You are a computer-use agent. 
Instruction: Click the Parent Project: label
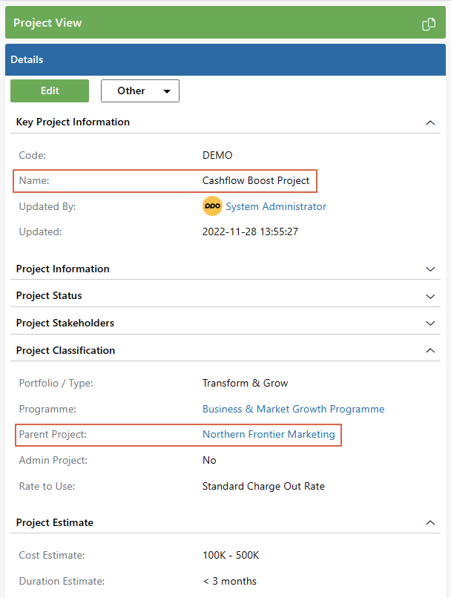pyautogui.click(x=53, y=434)
